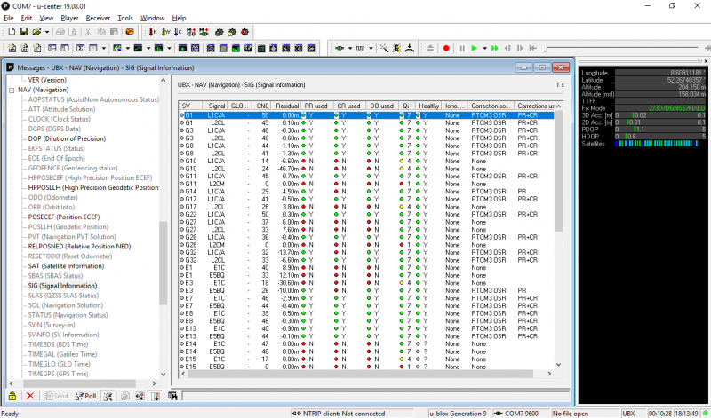Select the G10 L2CL signal row
The height and width of the screenshot is (418, 711).
366,169
